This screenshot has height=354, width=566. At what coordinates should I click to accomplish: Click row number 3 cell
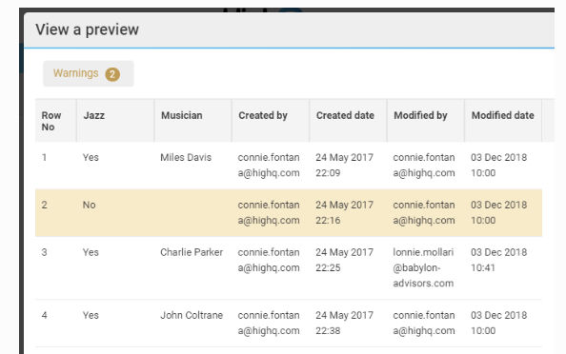coord(44,252)
